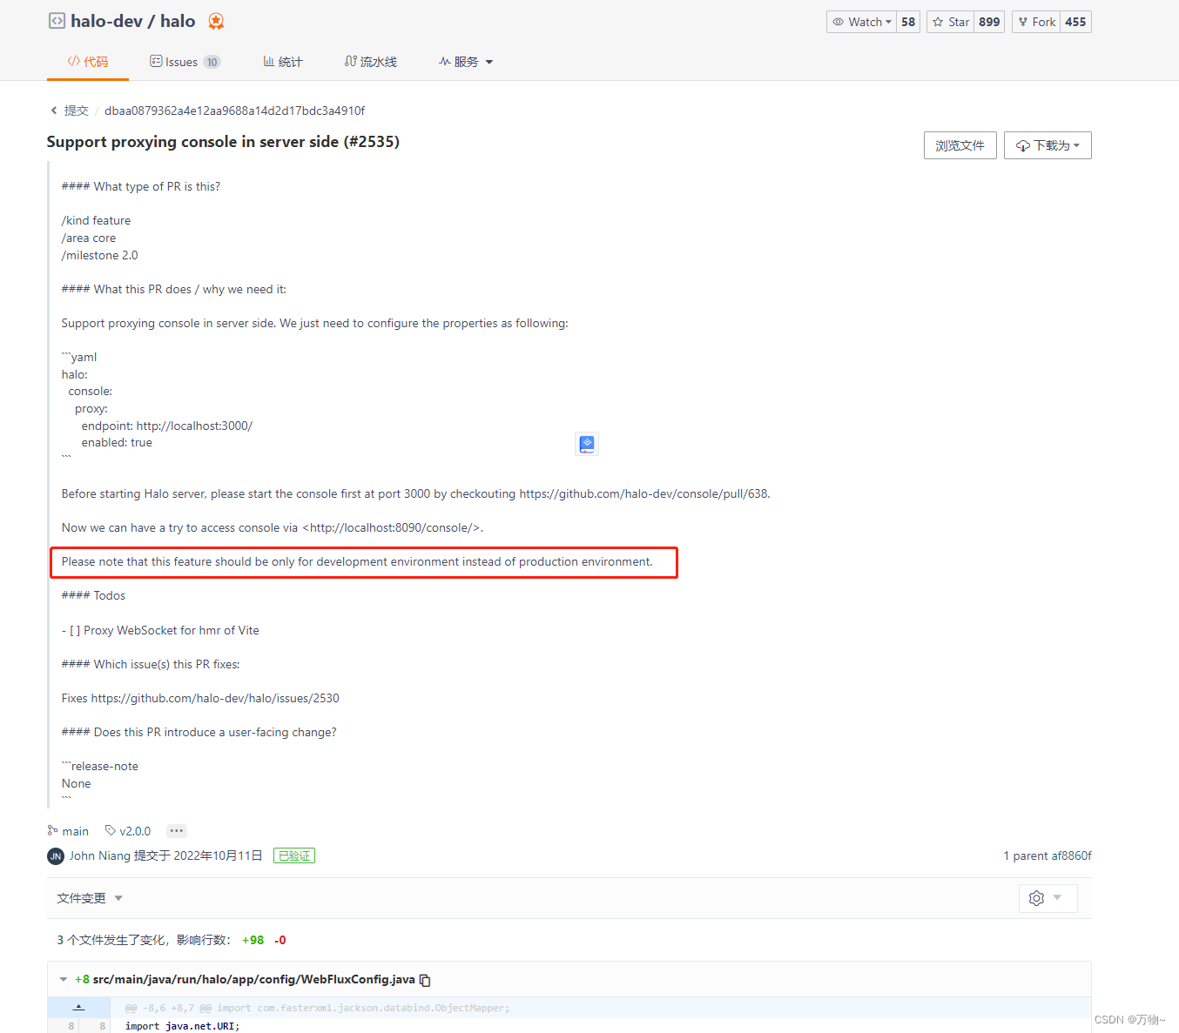Click John Niang's avatar
The image size is (1179, 1033).
[x=55, y=855]
